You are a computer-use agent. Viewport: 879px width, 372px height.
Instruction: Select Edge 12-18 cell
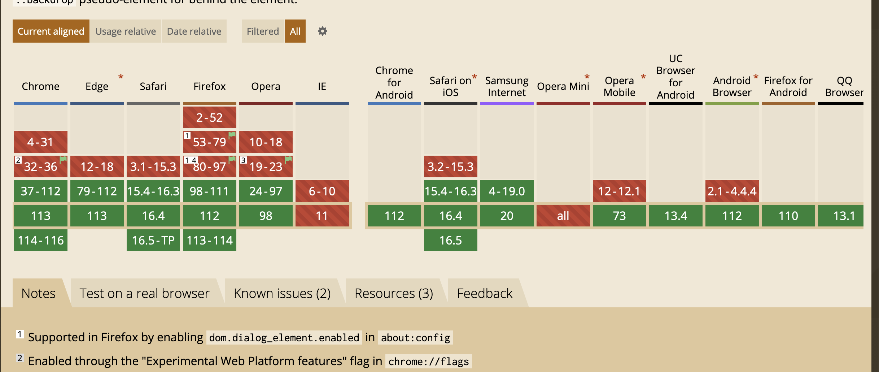click(97, 166)
